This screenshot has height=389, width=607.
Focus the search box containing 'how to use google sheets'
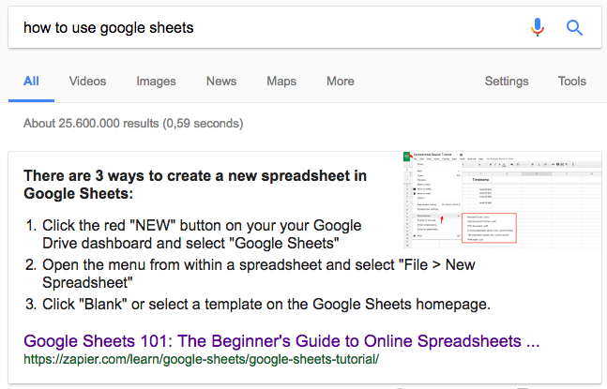click(263, 27)
